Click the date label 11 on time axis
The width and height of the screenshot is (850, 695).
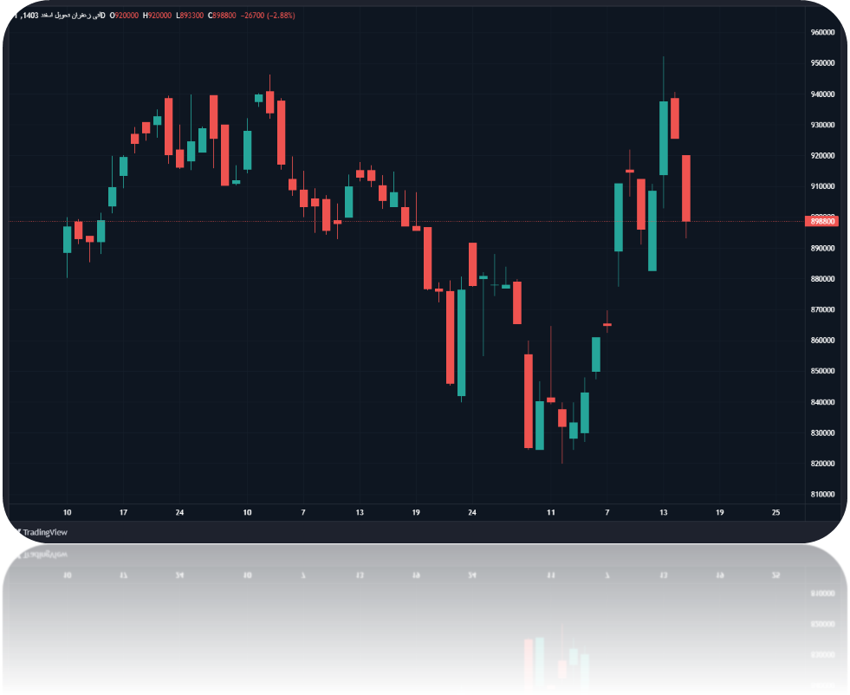[550, 512]
